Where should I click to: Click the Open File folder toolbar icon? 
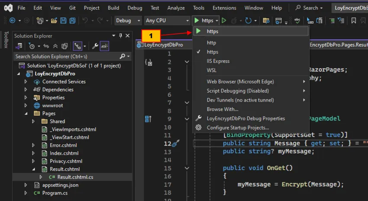click(54, 20)
